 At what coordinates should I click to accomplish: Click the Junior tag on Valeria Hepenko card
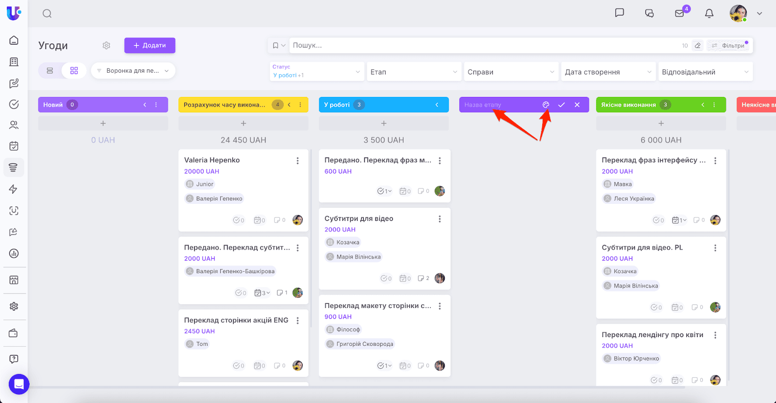click(x=199, y=184)
